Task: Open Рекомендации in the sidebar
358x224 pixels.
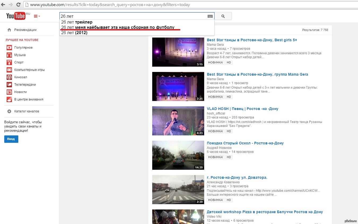Action: click(25, 30)
